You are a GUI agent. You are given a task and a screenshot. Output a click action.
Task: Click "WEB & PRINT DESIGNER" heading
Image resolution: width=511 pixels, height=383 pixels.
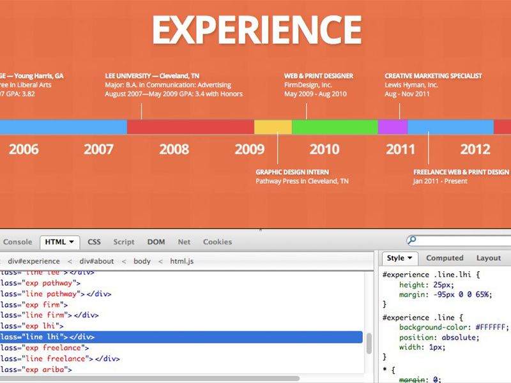tap(319, 76)
